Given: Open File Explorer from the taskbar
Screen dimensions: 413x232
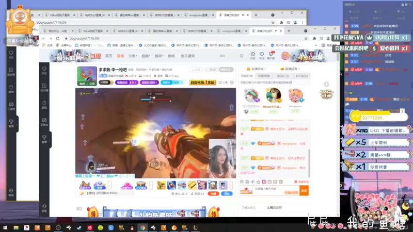Looking at the screenshot, I should tap(16, 228).
